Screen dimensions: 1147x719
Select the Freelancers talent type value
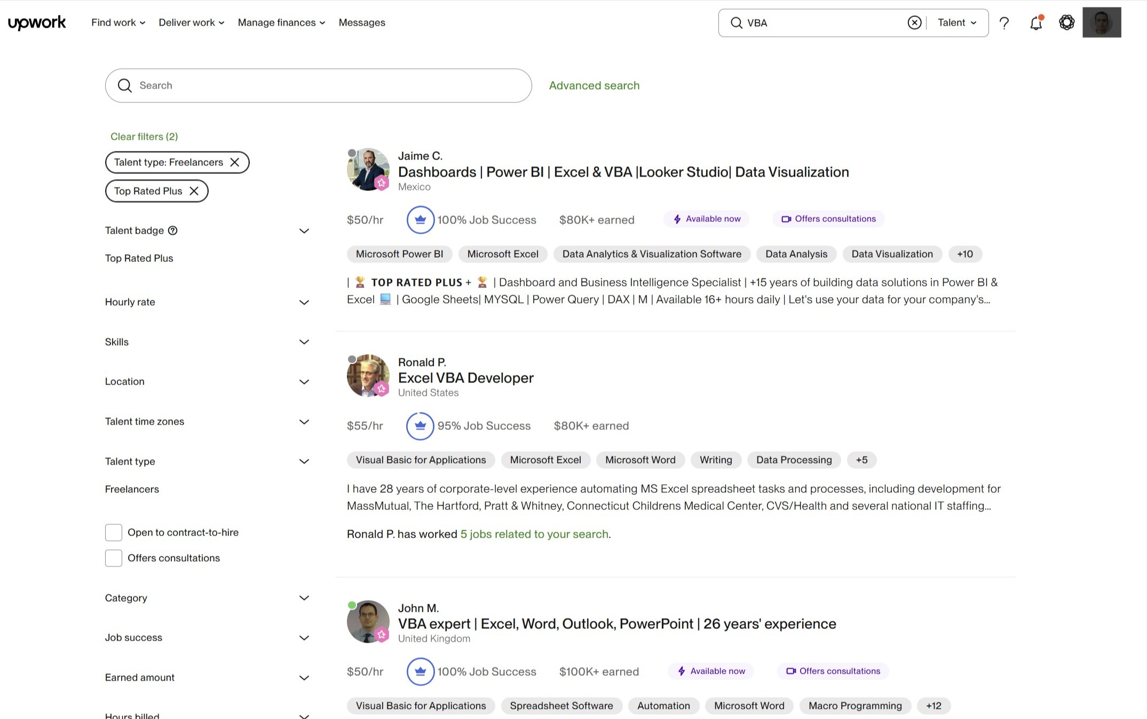(x=132, y=489)
